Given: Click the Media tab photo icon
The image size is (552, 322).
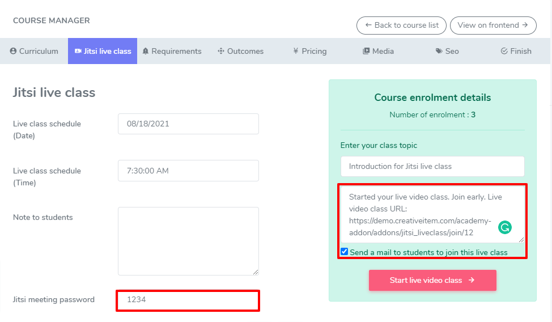Looking at the screenshot, I should 366,51.
